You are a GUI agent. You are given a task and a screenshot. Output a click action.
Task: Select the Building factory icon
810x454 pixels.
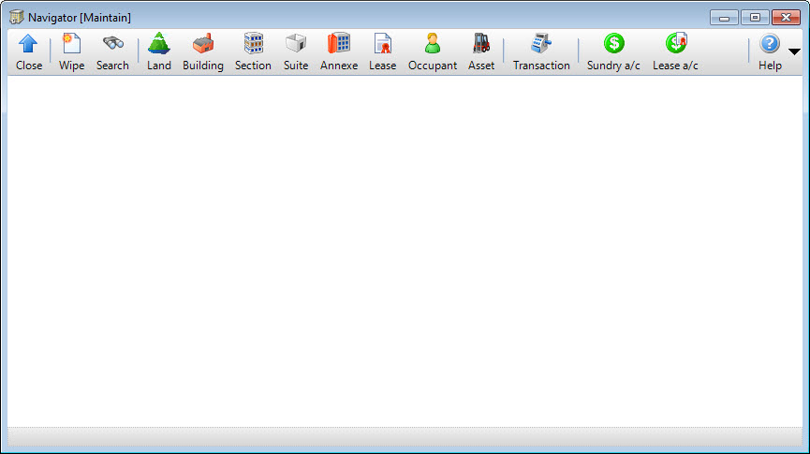pos(203,44)
